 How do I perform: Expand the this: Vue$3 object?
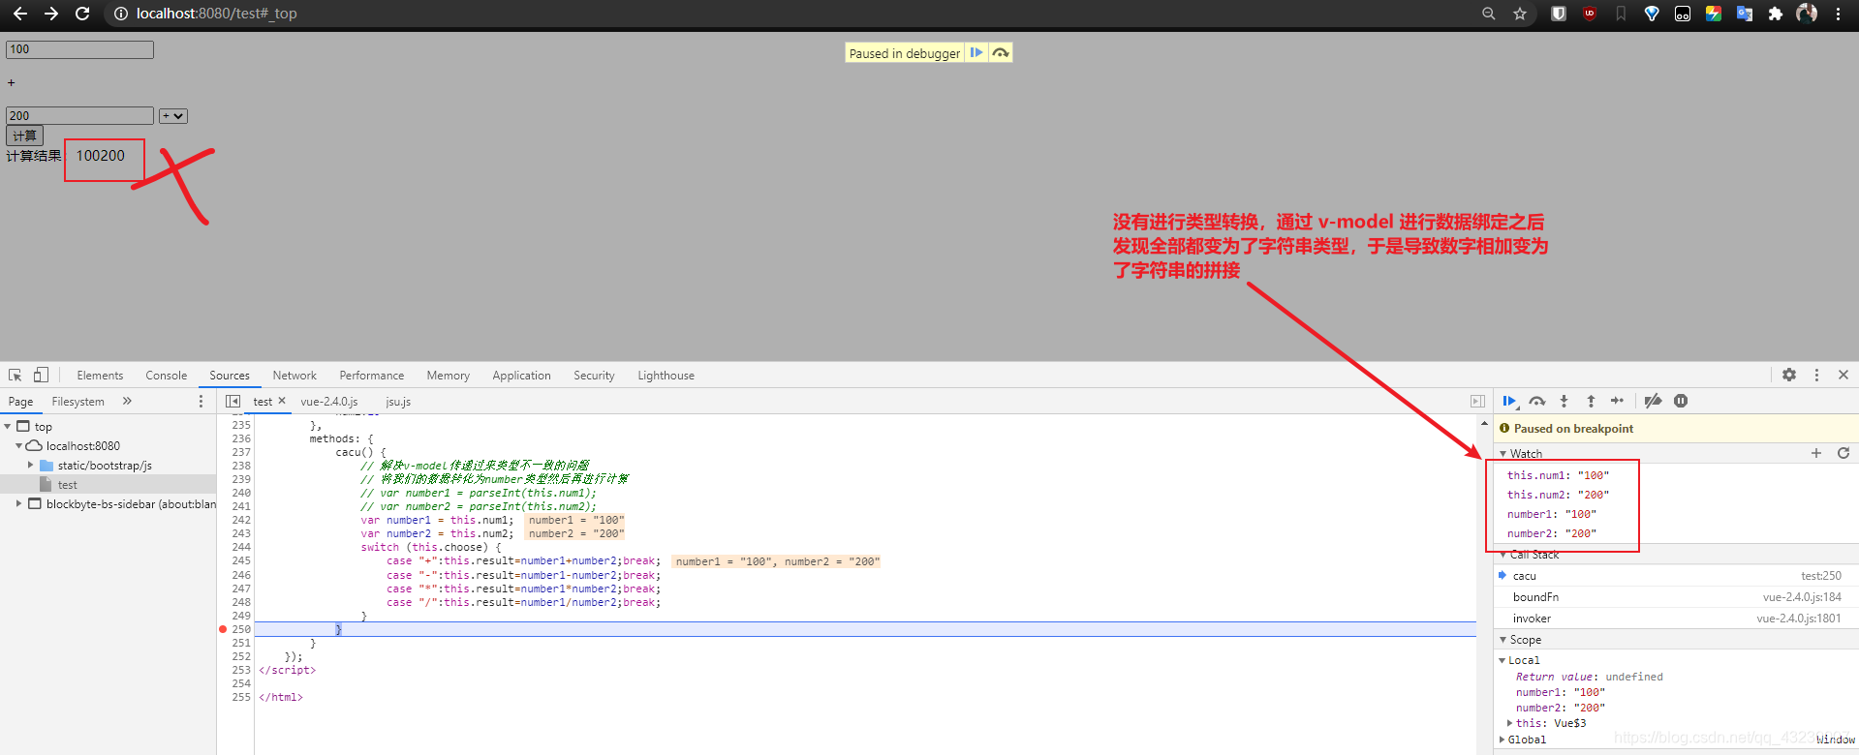coord(1510,723)
